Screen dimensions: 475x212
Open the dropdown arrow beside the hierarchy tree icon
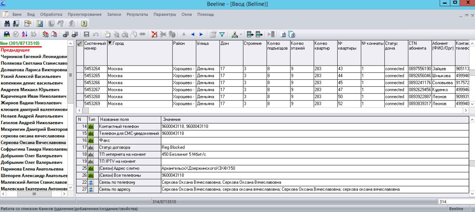pyautogui.click(x=241, y=34)
